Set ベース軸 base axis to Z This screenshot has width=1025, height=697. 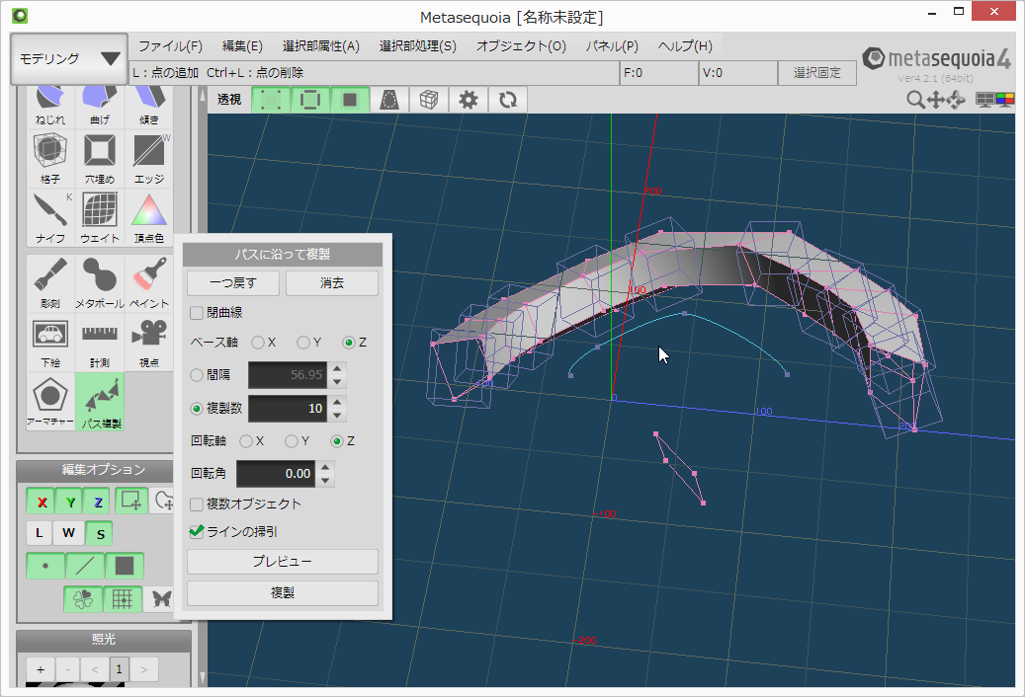click(349, 343)
